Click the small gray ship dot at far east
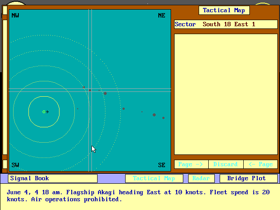The image size is (280, 210). (163, 118)
